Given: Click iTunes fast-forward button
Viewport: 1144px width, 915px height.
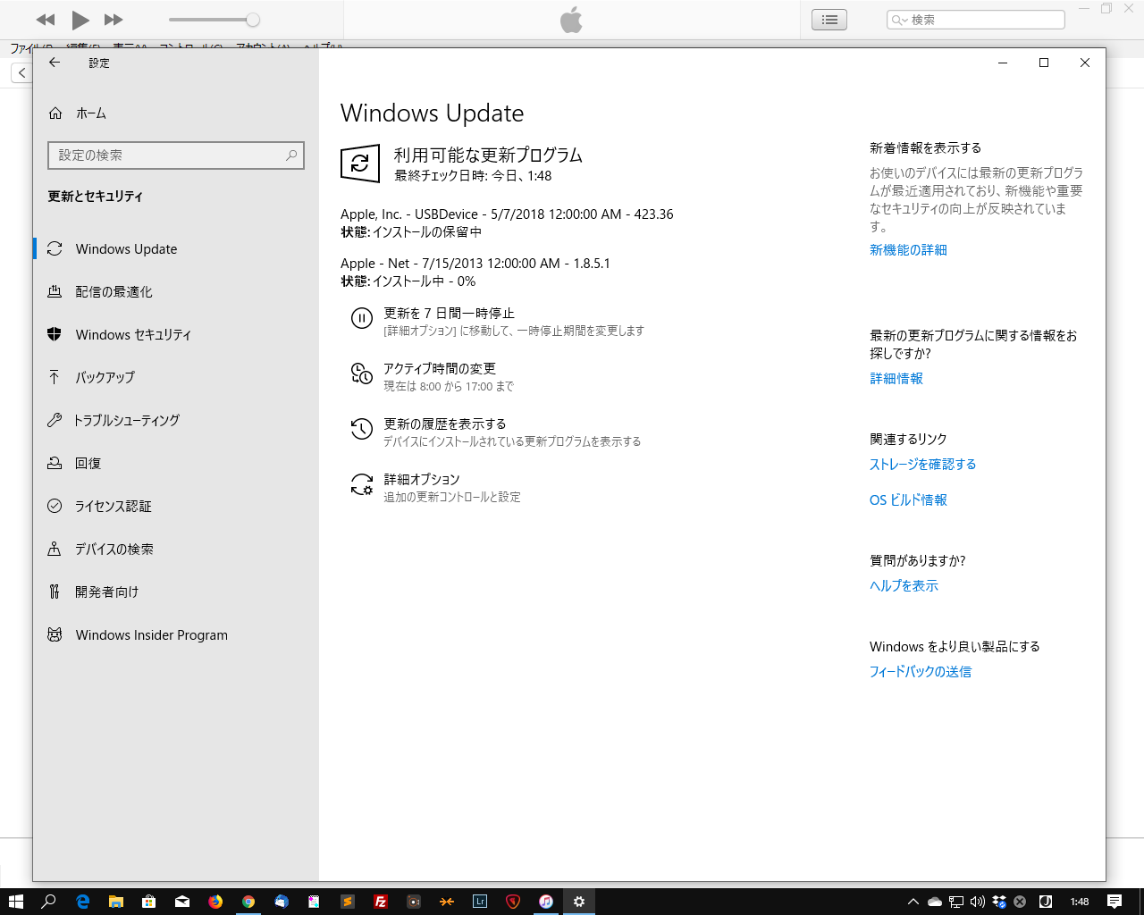Looking at the screenshot, I should coord(114,20).
